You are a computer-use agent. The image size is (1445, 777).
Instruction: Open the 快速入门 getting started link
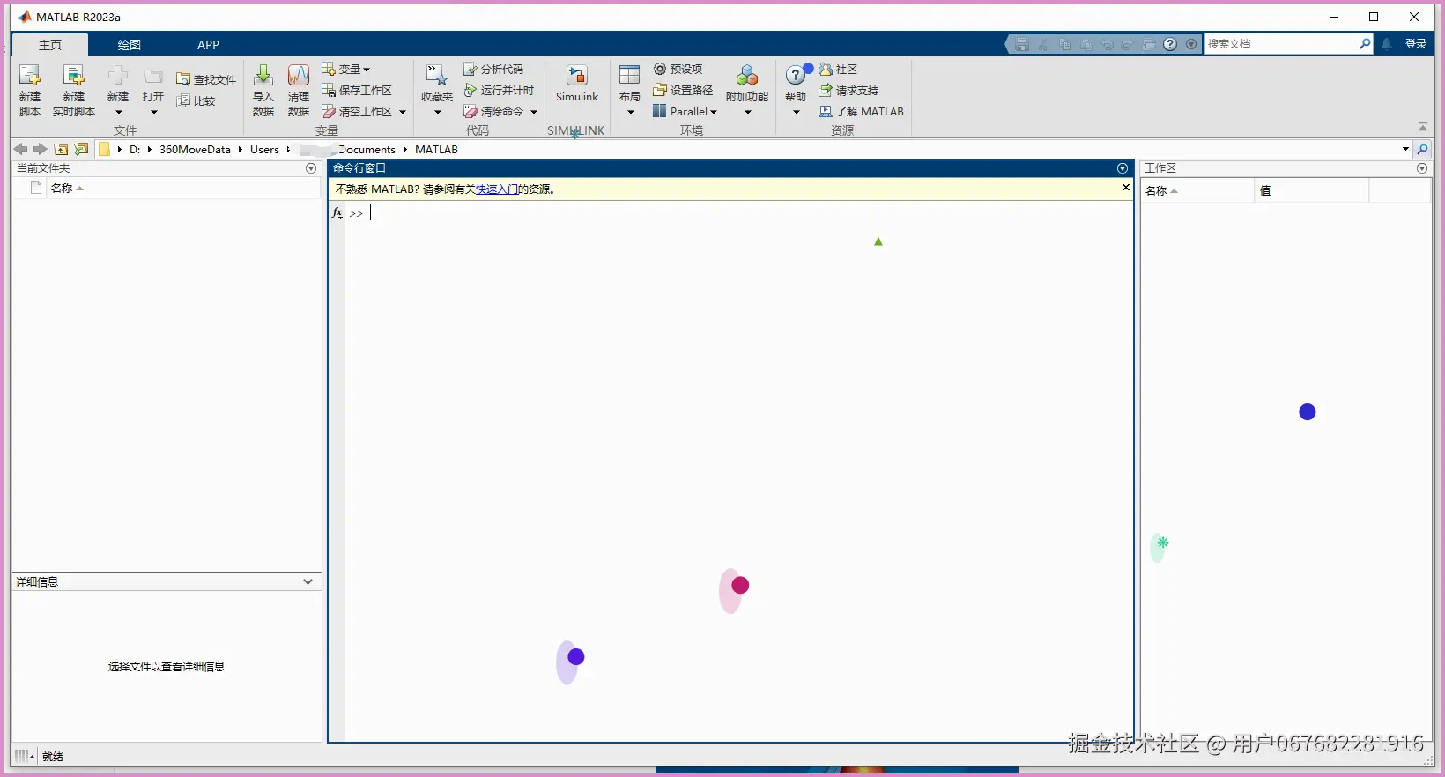pyautogui.click(x=497, y=189)
